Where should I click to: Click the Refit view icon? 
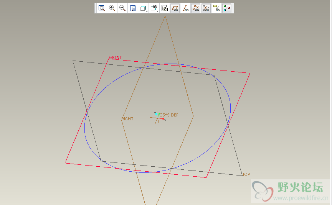tap(102, 8)
